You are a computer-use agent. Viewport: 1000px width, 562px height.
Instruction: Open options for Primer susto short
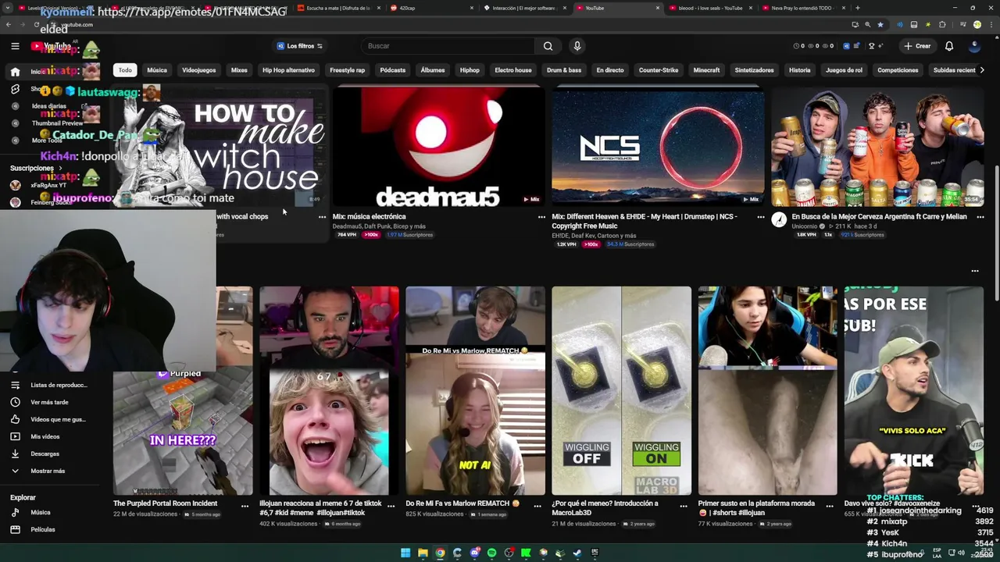[x=829, y=506]
